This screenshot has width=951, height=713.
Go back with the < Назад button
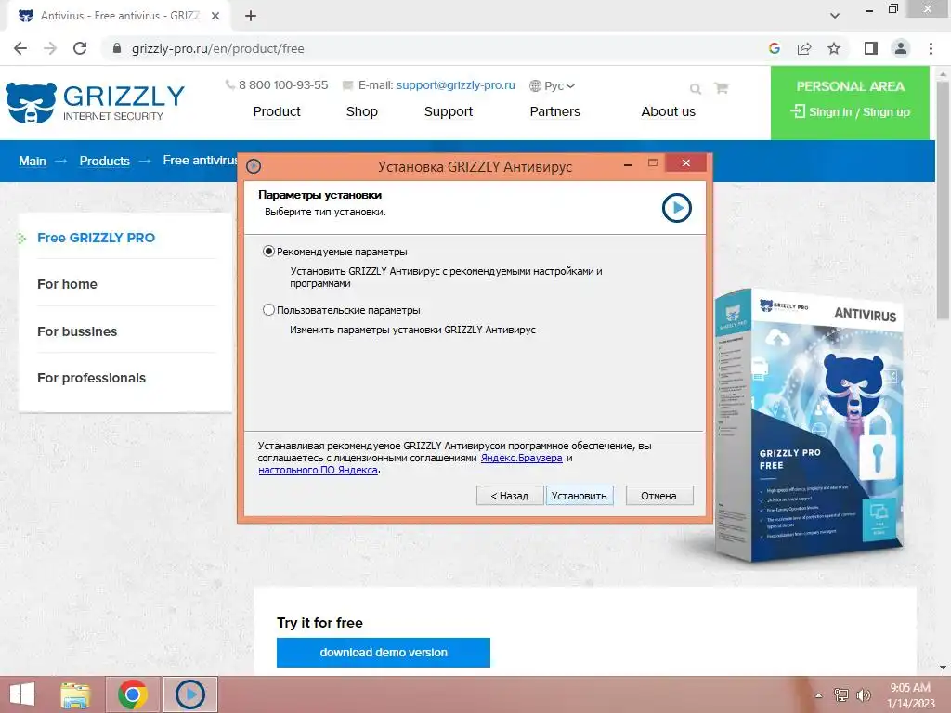[x=509, y=496]
